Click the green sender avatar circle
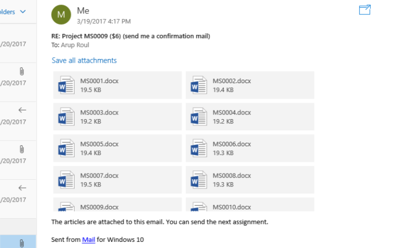The height and width of the screenshot is (248, 398). point(61,14)
